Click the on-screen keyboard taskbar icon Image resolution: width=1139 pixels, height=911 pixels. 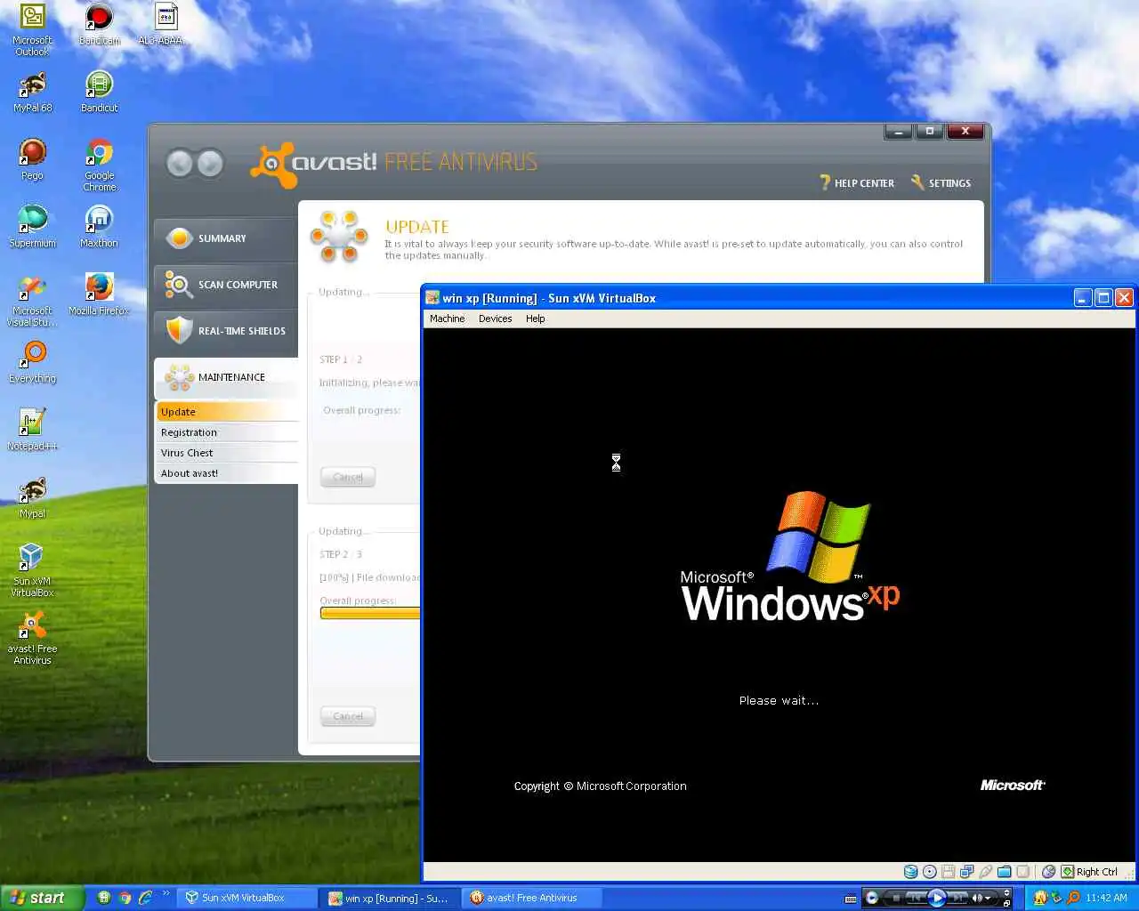(850, 899)
